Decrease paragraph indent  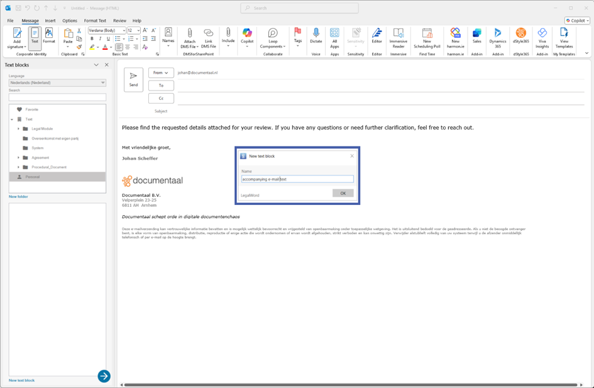145,38
